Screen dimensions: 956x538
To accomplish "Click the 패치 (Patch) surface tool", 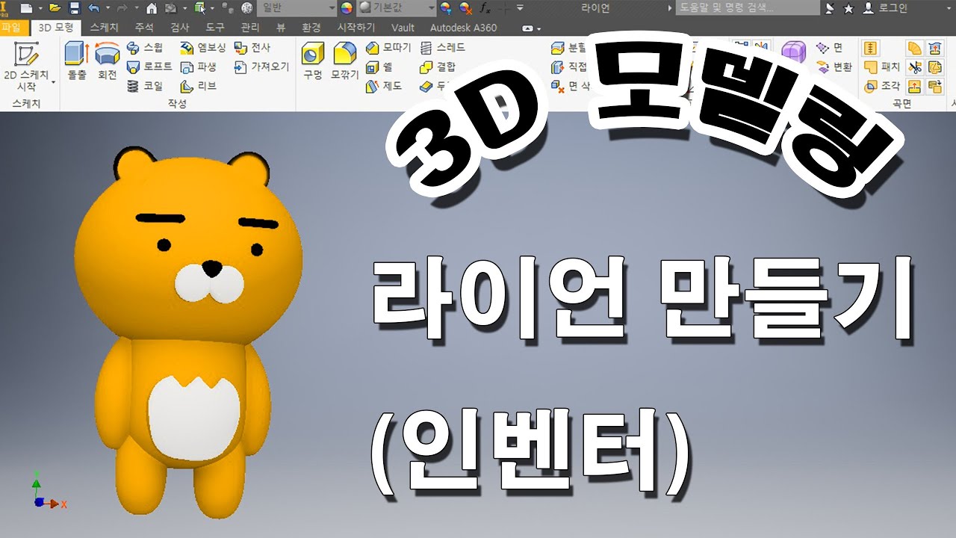I will click(881, 67).
